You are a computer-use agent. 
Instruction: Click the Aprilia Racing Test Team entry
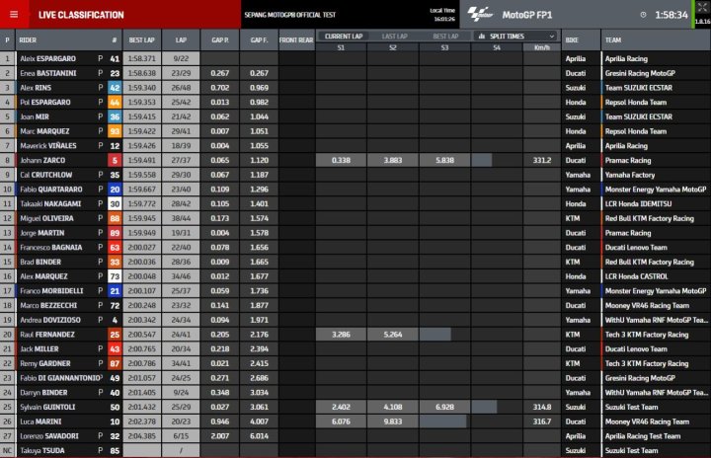point(643,435)
